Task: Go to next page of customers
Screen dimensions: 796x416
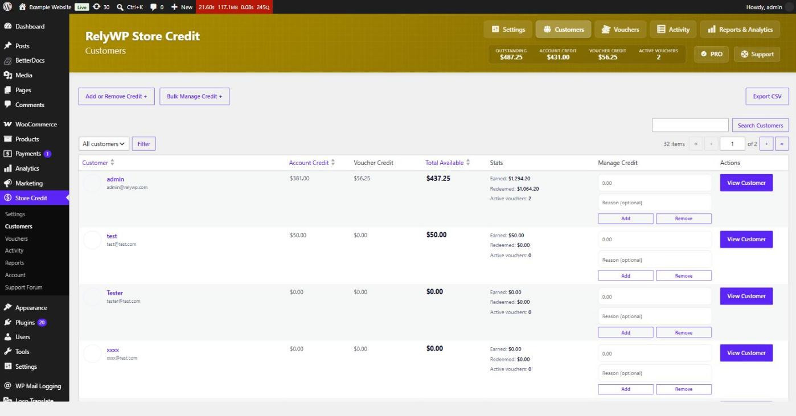Action: (766, 144)
